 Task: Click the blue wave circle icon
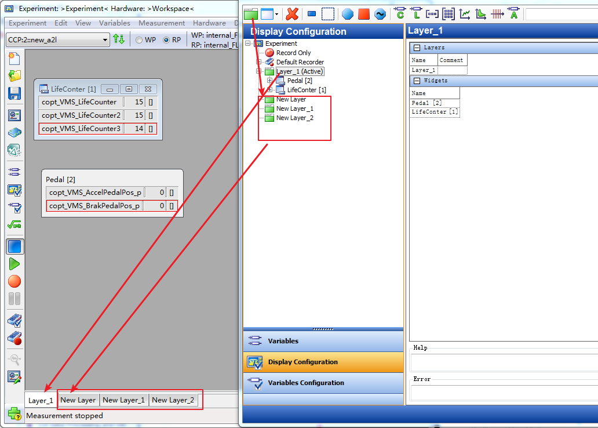click(x=380, y=14)
